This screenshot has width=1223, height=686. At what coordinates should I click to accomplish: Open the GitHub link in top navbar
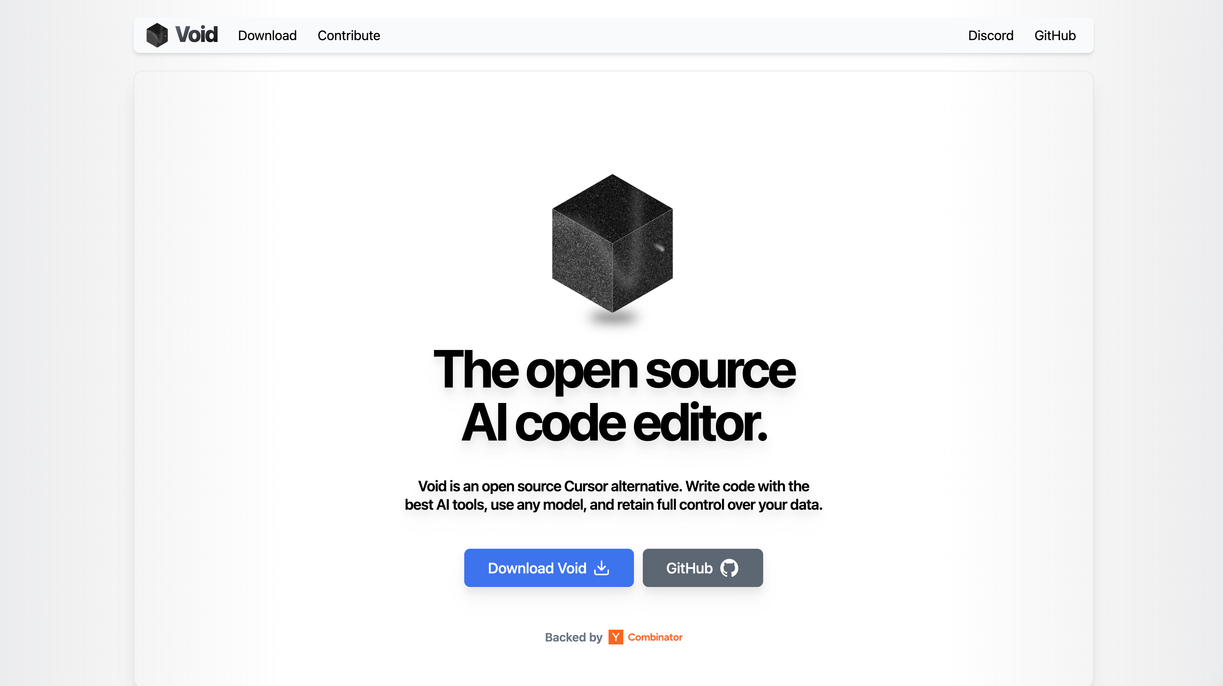pos(1055,35)
